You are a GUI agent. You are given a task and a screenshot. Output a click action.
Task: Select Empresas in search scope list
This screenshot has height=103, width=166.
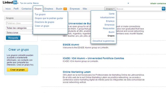point(109,25)
